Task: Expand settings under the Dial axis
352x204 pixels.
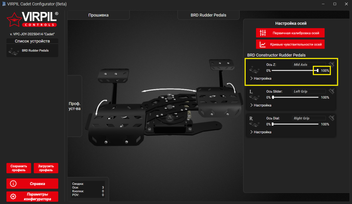Action: tap(261, 132)
